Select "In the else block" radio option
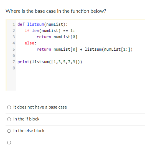The height and width of the screenshot is (149, 145). point(9,131)
